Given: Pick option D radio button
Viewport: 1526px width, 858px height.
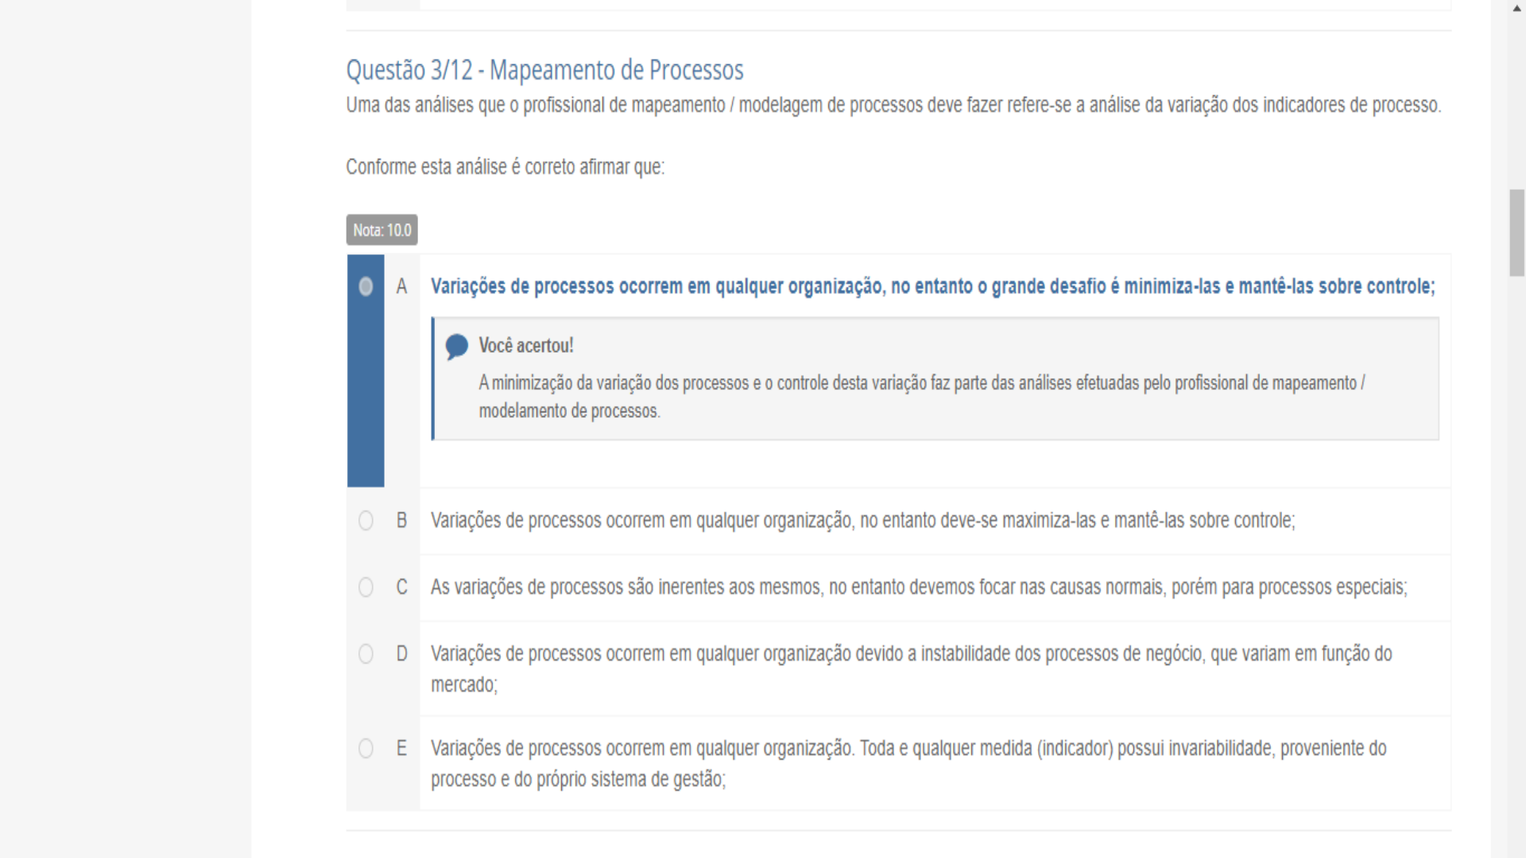Looking at the screenshot, I should pyautogui.click(x=366, y=654).
